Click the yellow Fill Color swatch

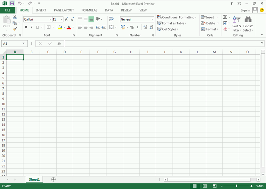coord(60,27)
